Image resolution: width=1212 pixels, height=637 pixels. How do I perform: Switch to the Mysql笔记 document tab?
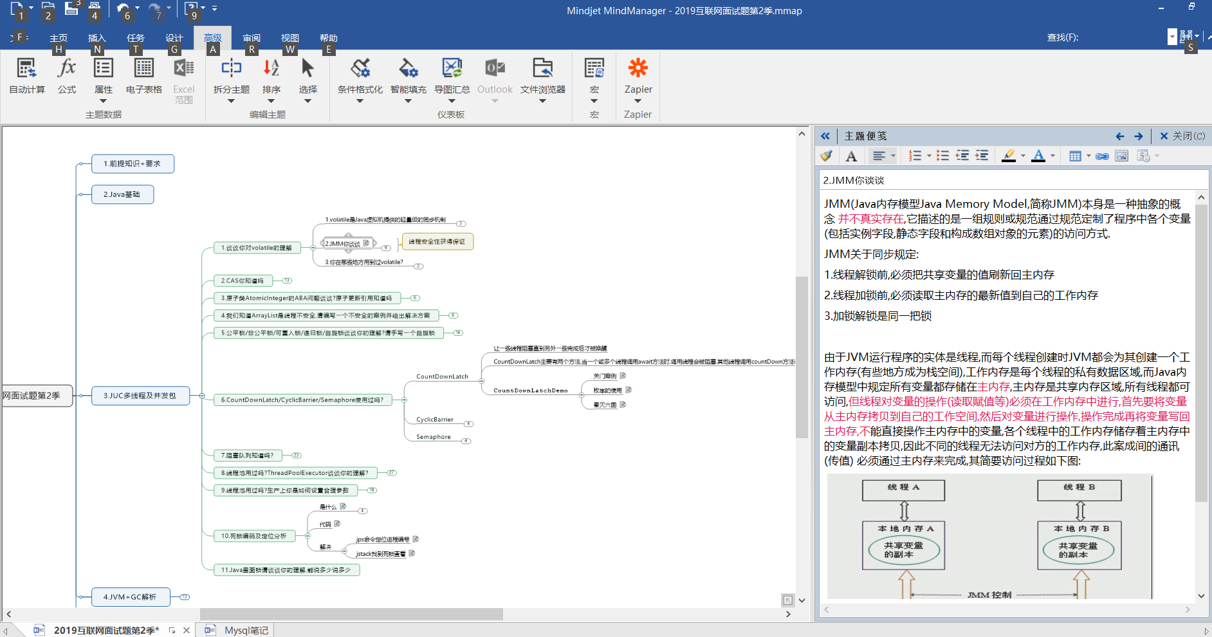(x=246, y=630)
